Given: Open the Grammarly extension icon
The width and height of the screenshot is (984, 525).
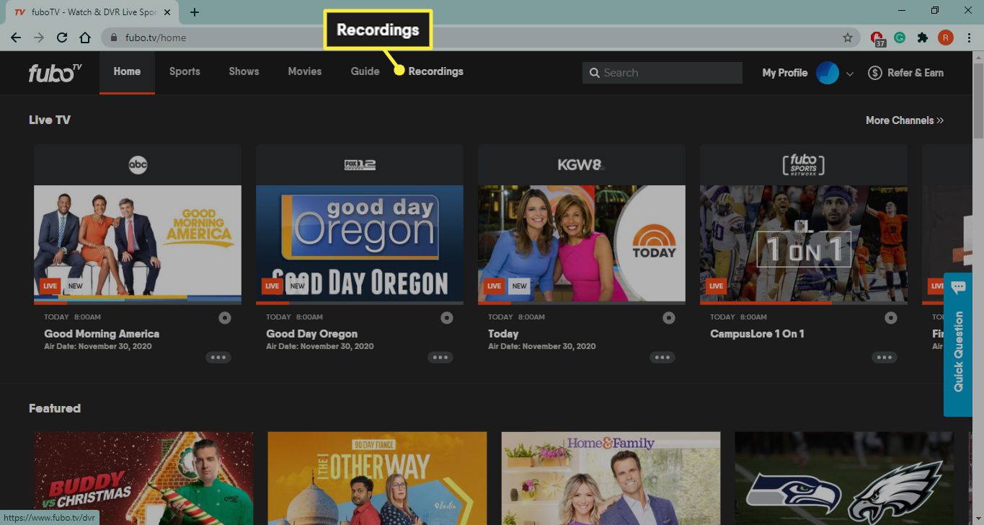Looking at the screenshot, I should (x=900, y=37).
